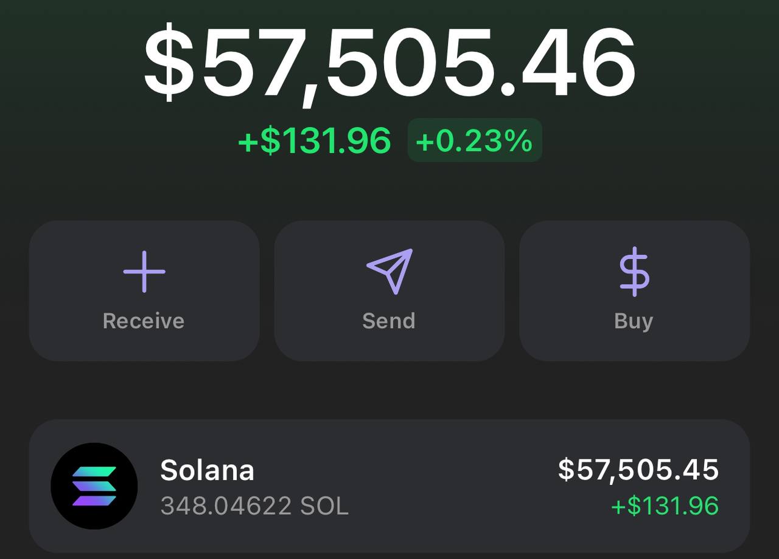
Task: Tap the circular black token avatar
Action: pos(94,486)
